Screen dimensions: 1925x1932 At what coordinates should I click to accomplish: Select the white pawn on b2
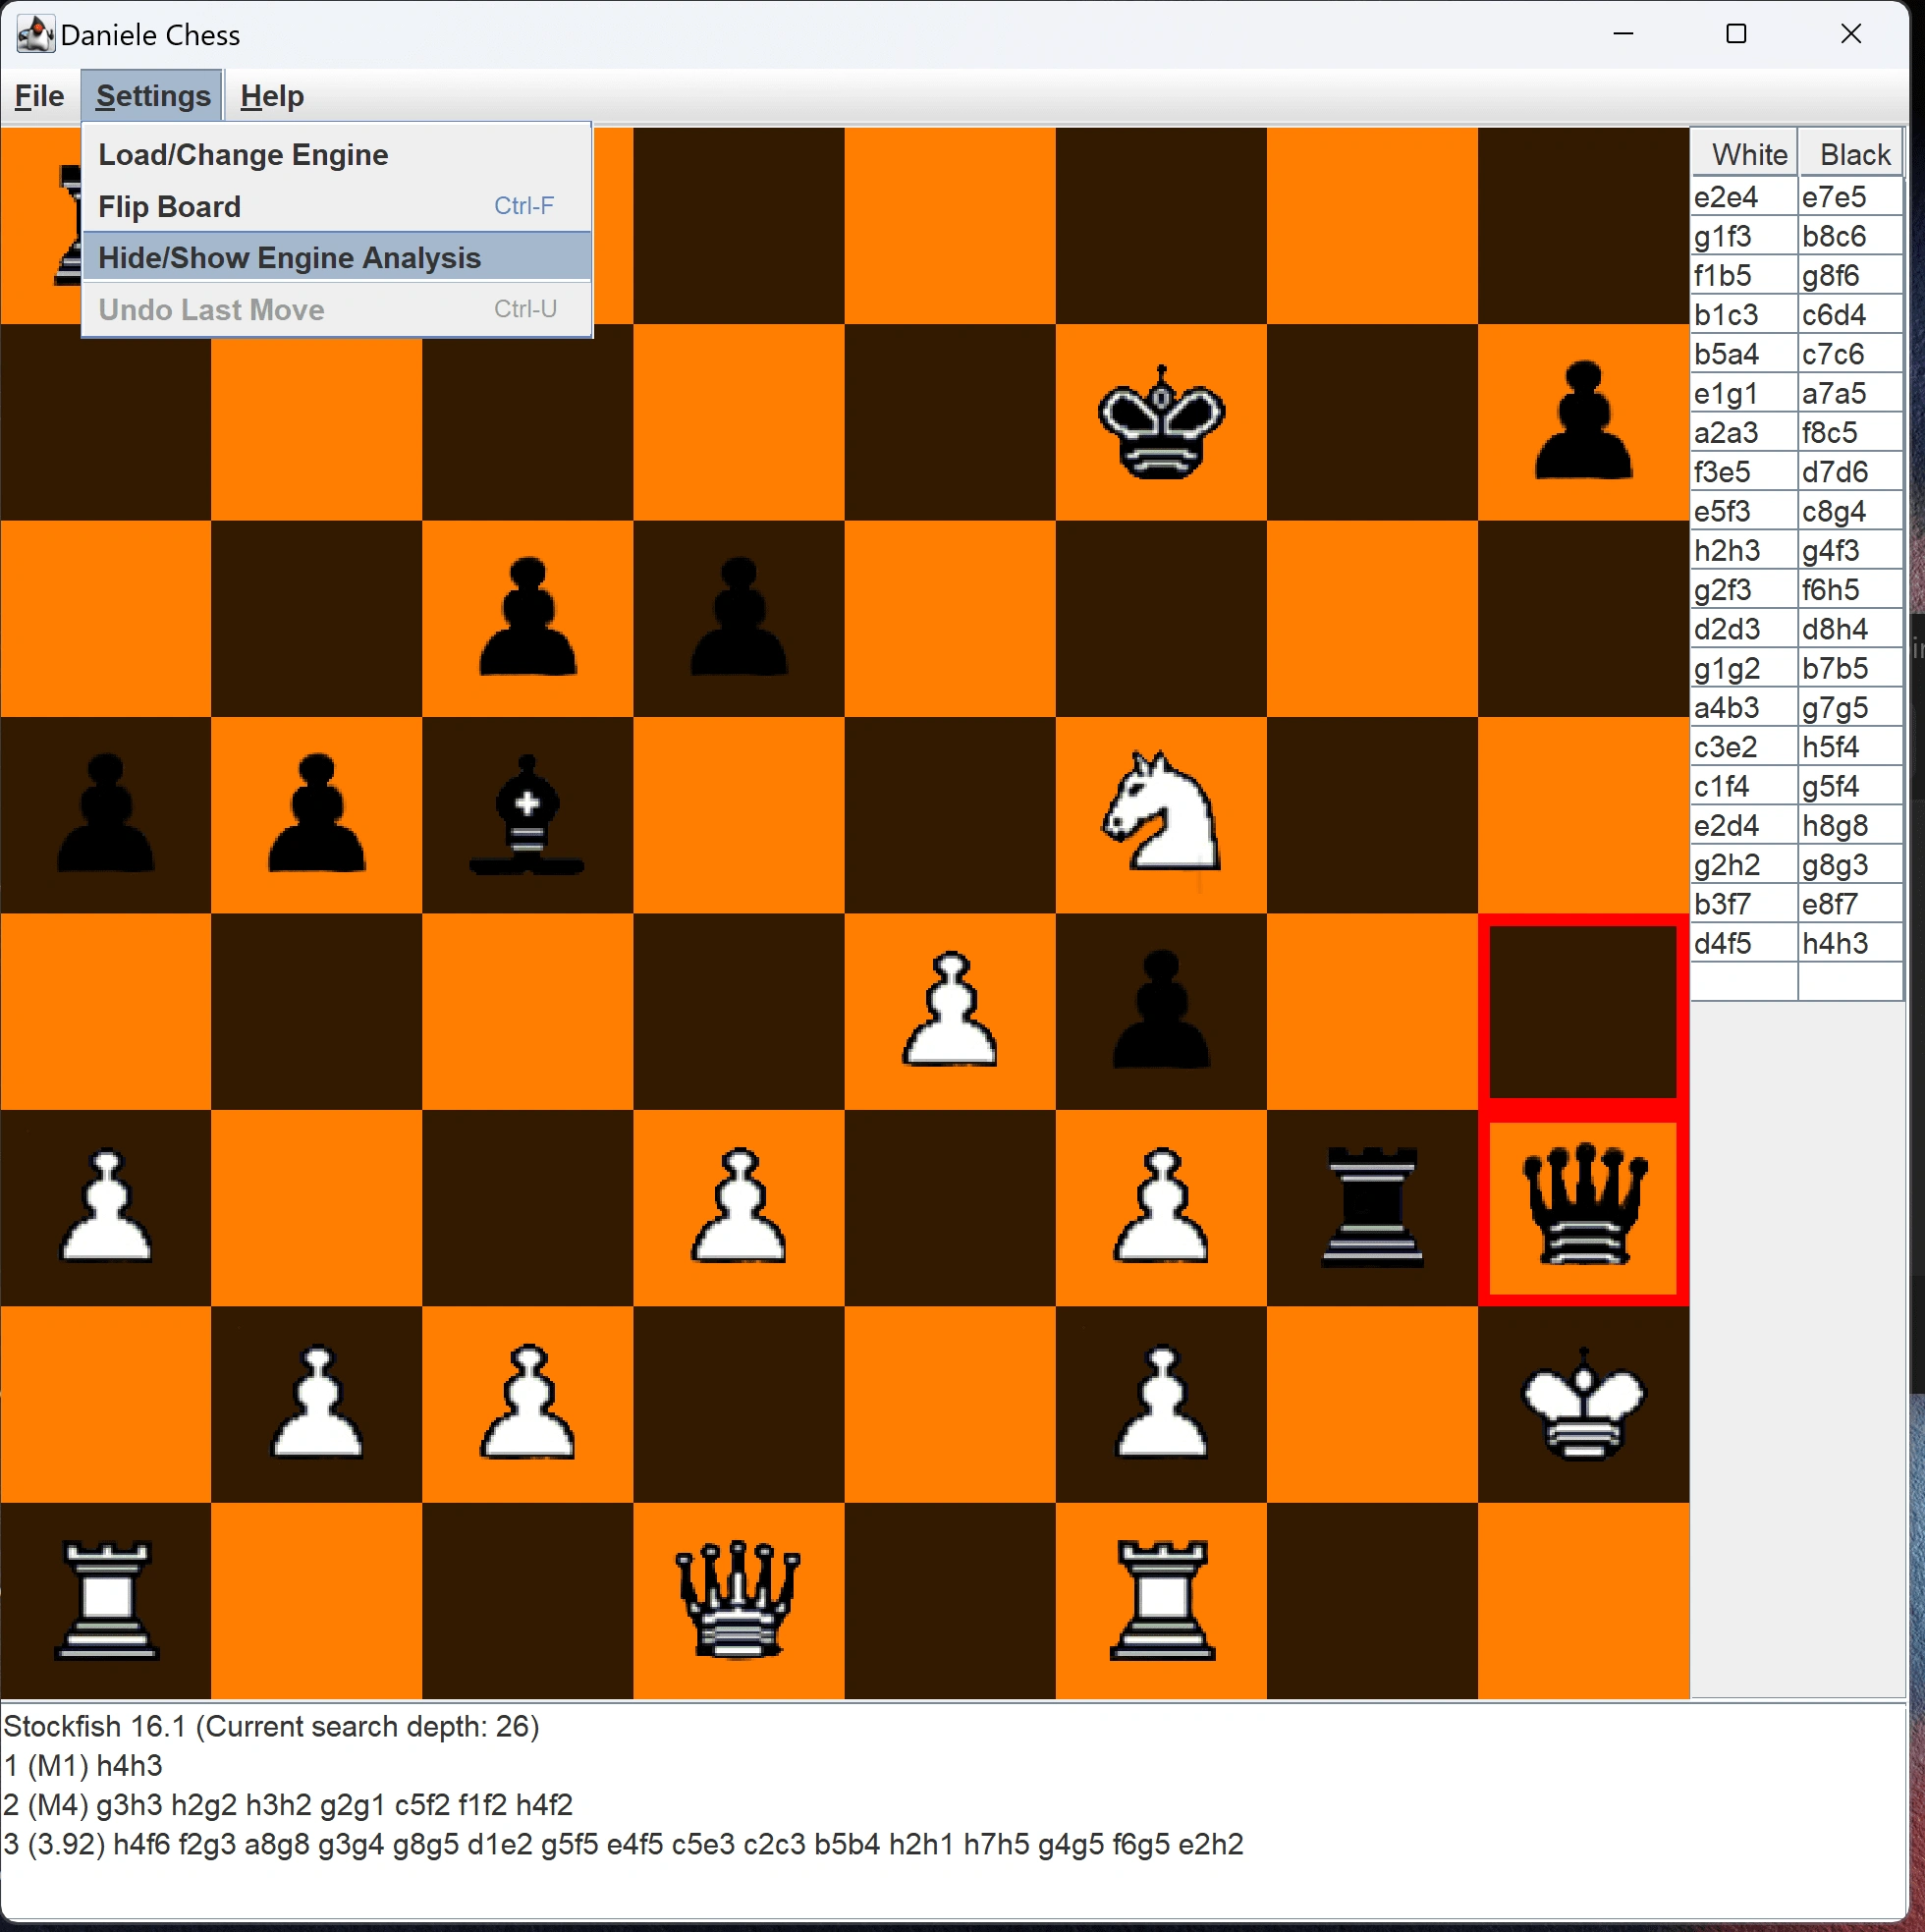(x=317, y=1402)
